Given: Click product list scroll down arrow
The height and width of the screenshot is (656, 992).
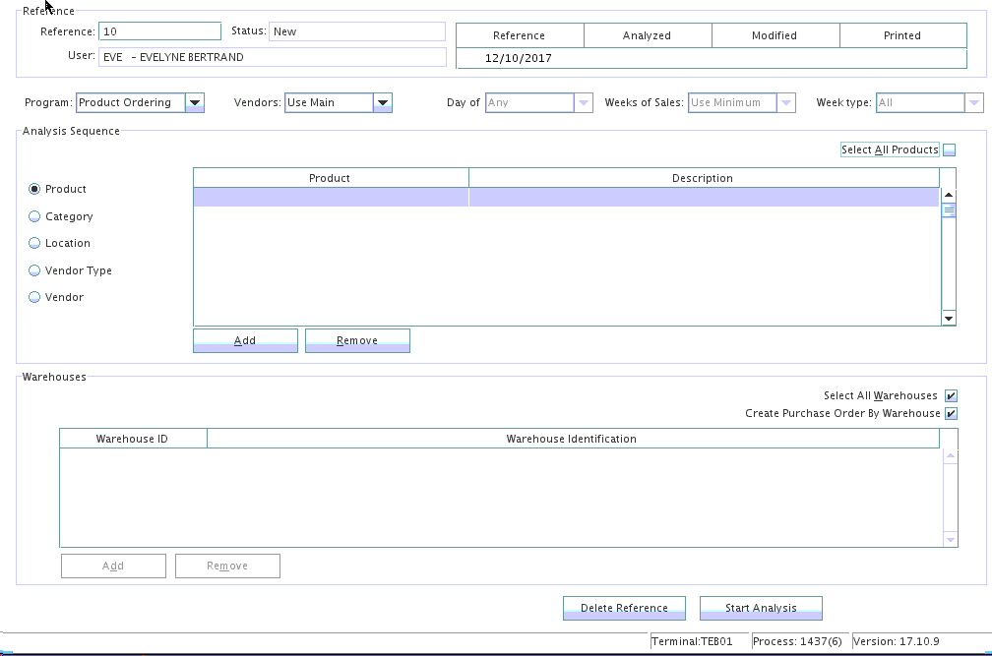Looking at the screenshot, I should click(x=949, y=318).
